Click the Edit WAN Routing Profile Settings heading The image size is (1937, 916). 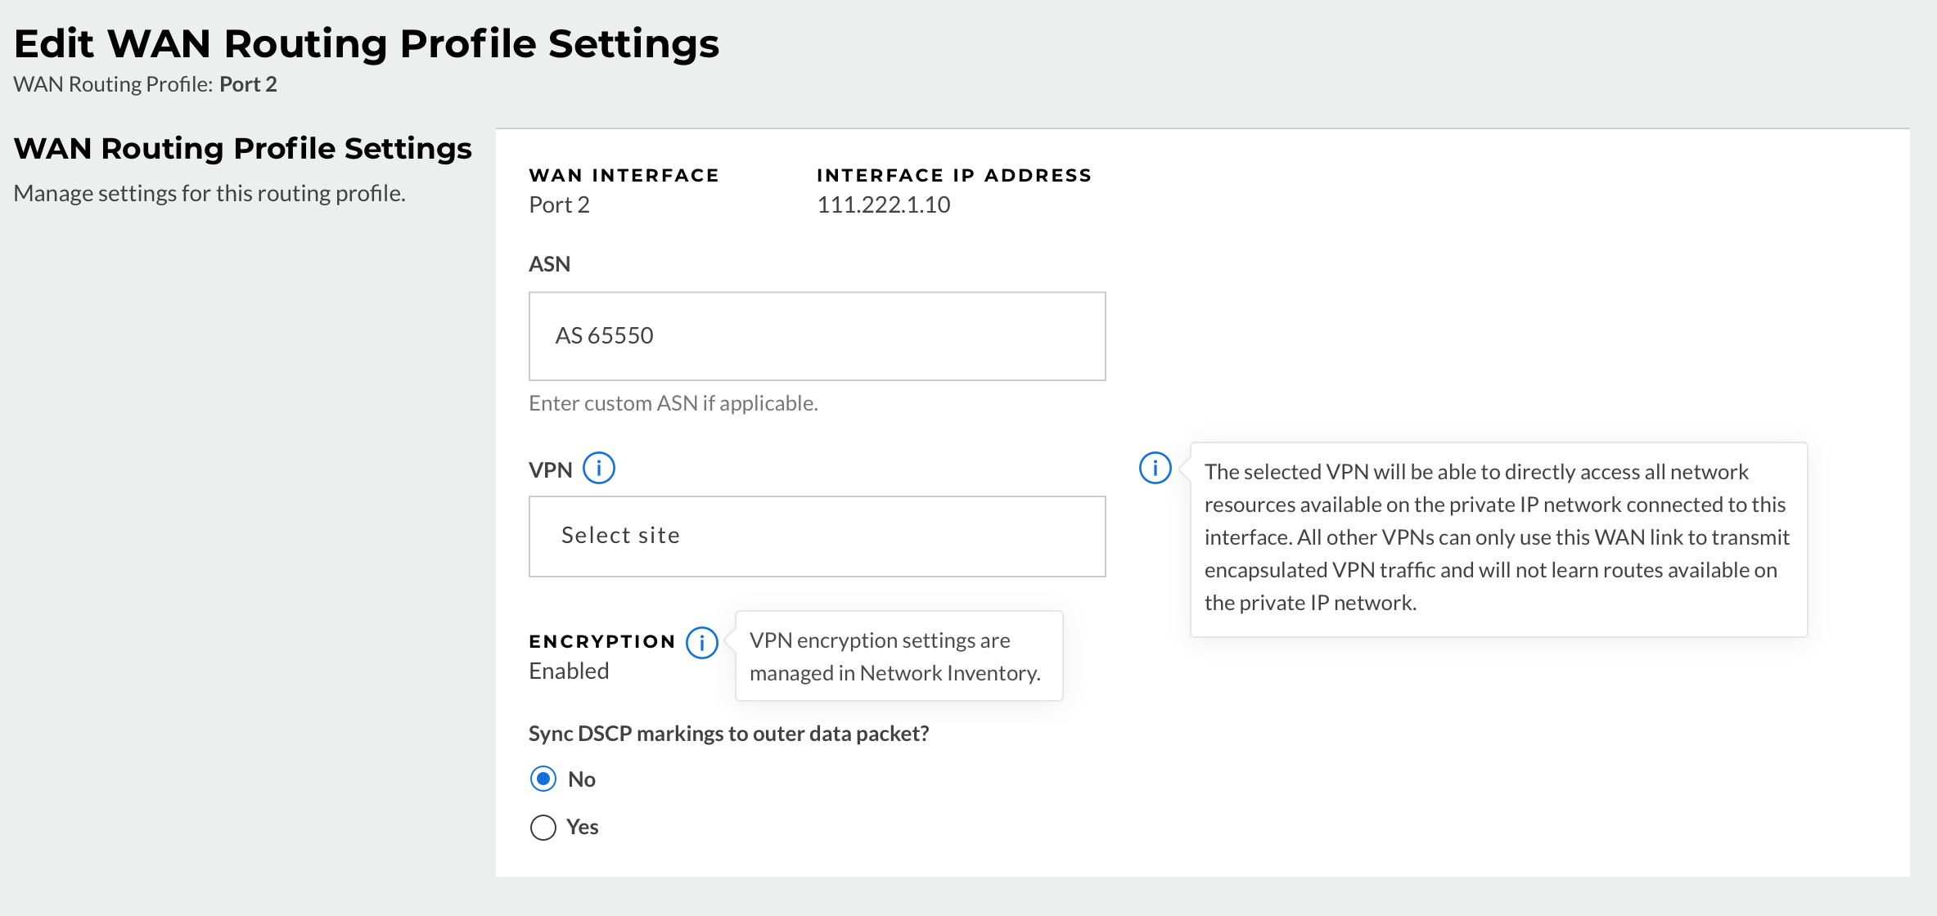pyautogui.click(x=366, y=43)
